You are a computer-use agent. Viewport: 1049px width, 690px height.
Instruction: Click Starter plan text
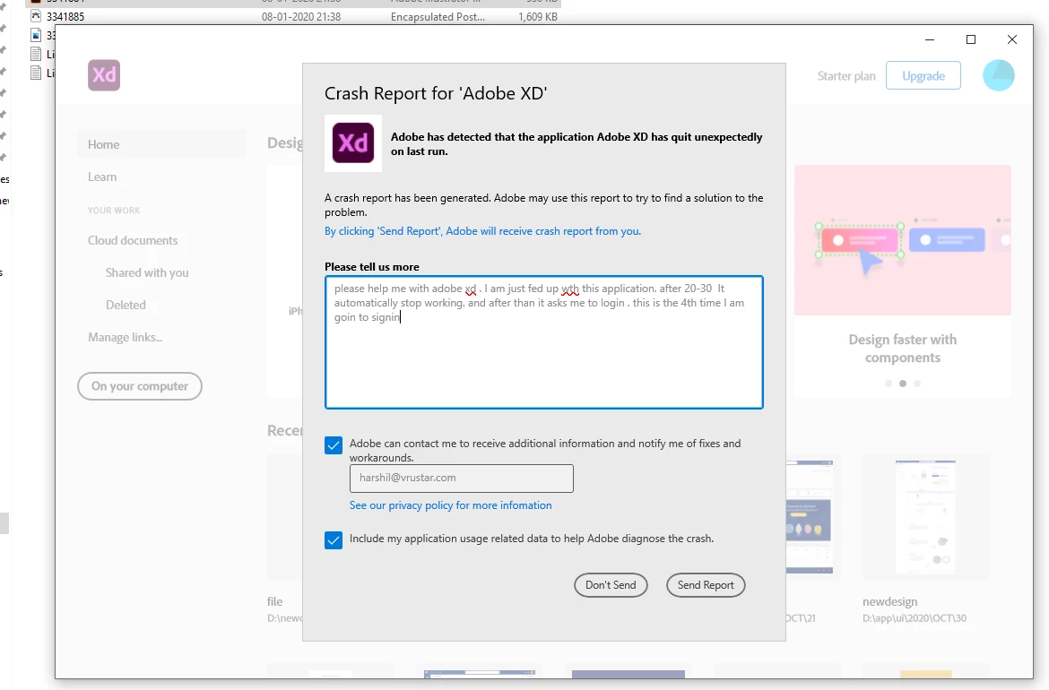846,76
